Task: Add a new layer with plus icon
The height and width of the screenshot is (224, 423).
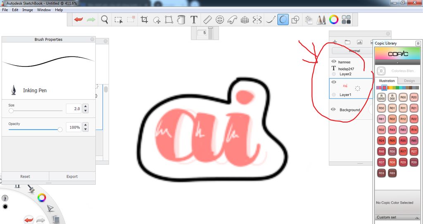Action: 335,42
